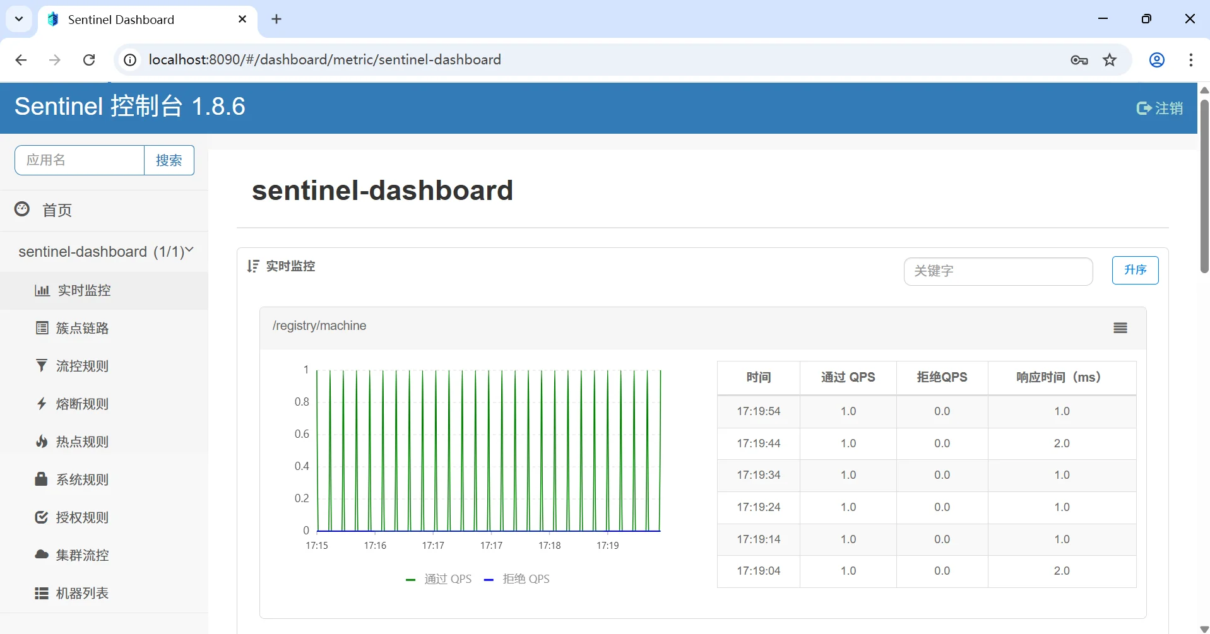Viewport: 1210px width, 634px height.
Task: Open the browser profile icon
Action: point(1157,60)
